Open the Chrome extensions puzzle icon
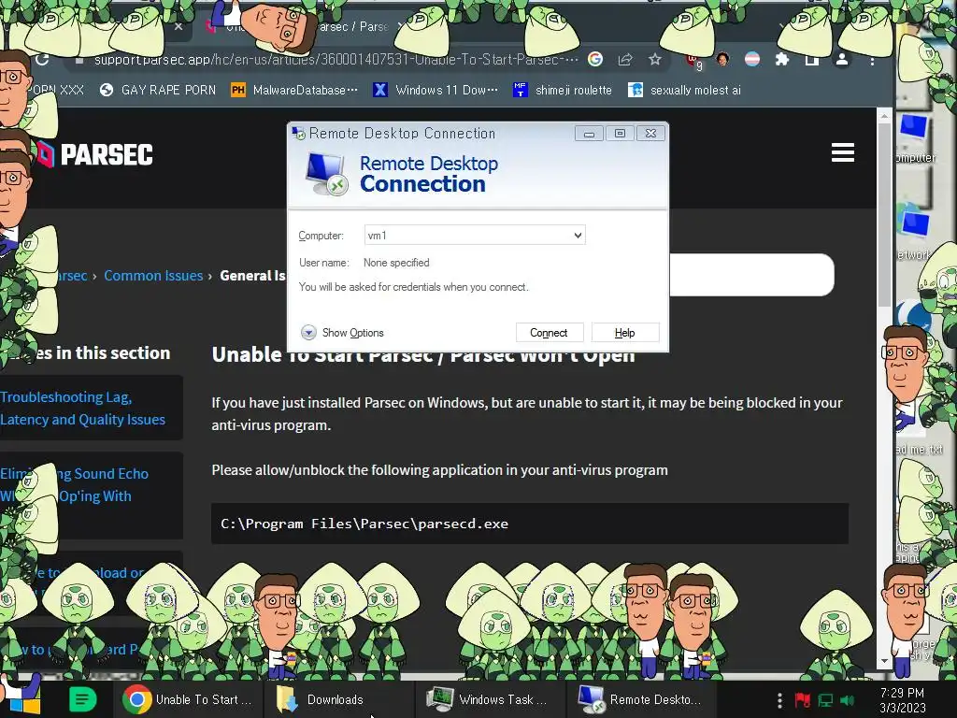This screenshot has width=957, height=718. pos(782,59)
